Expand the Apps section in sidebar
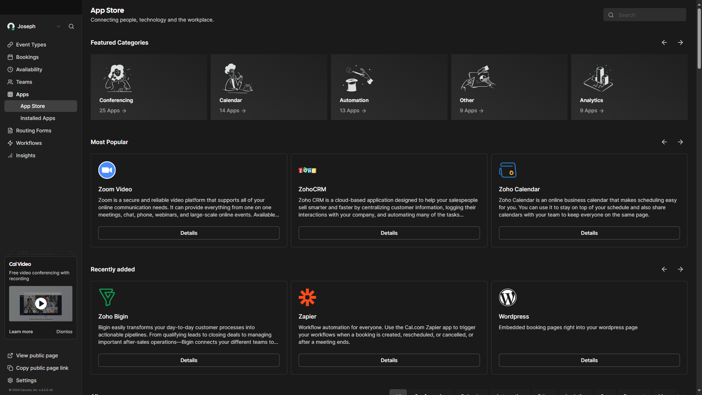The width and height of the screenshot is (702, 395). click(x=22, y=94)
